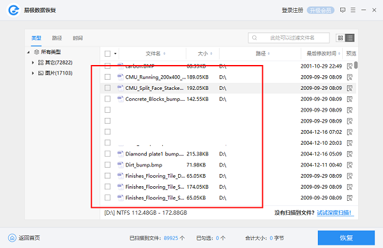
Task: Preview Finishes_Flooring_Tile_D file
Action: point(350,176)
